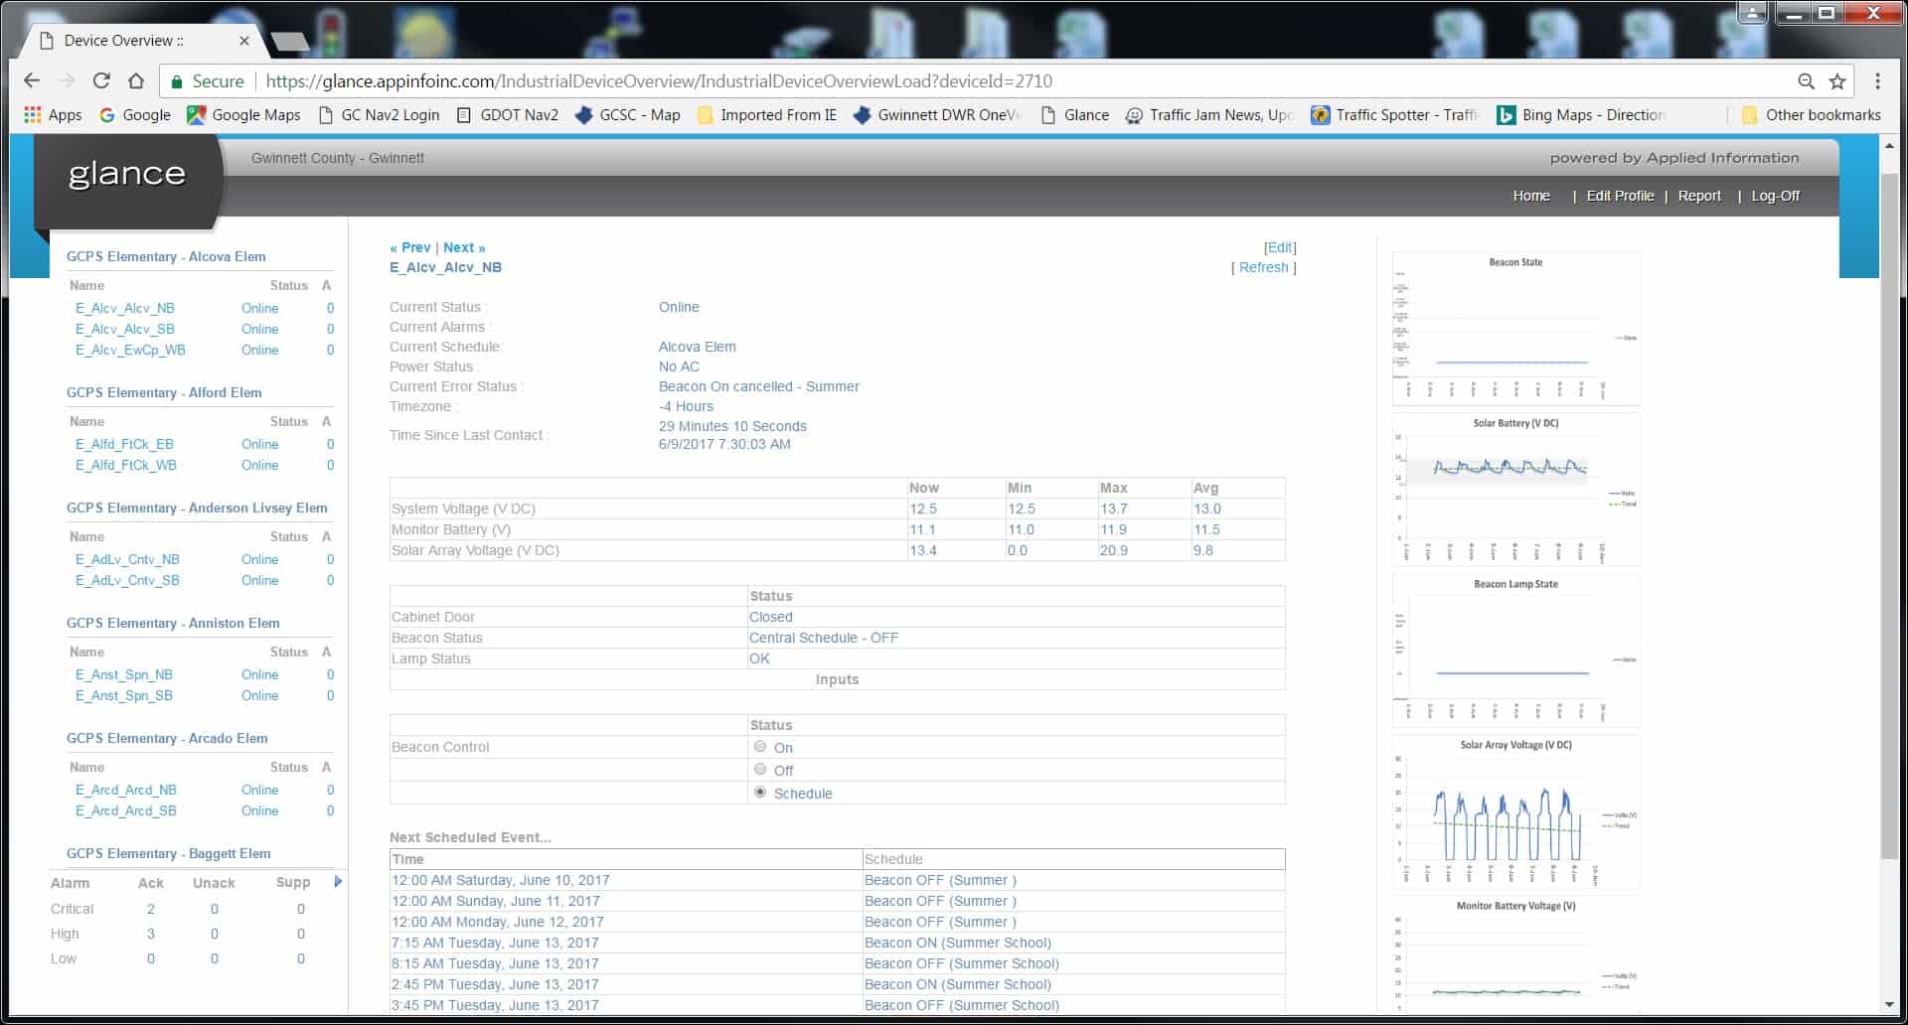The height and width of the screenshot is (1025, 1908).
Task: Open the Apps grid shortcut
Action: coord(53,115)
